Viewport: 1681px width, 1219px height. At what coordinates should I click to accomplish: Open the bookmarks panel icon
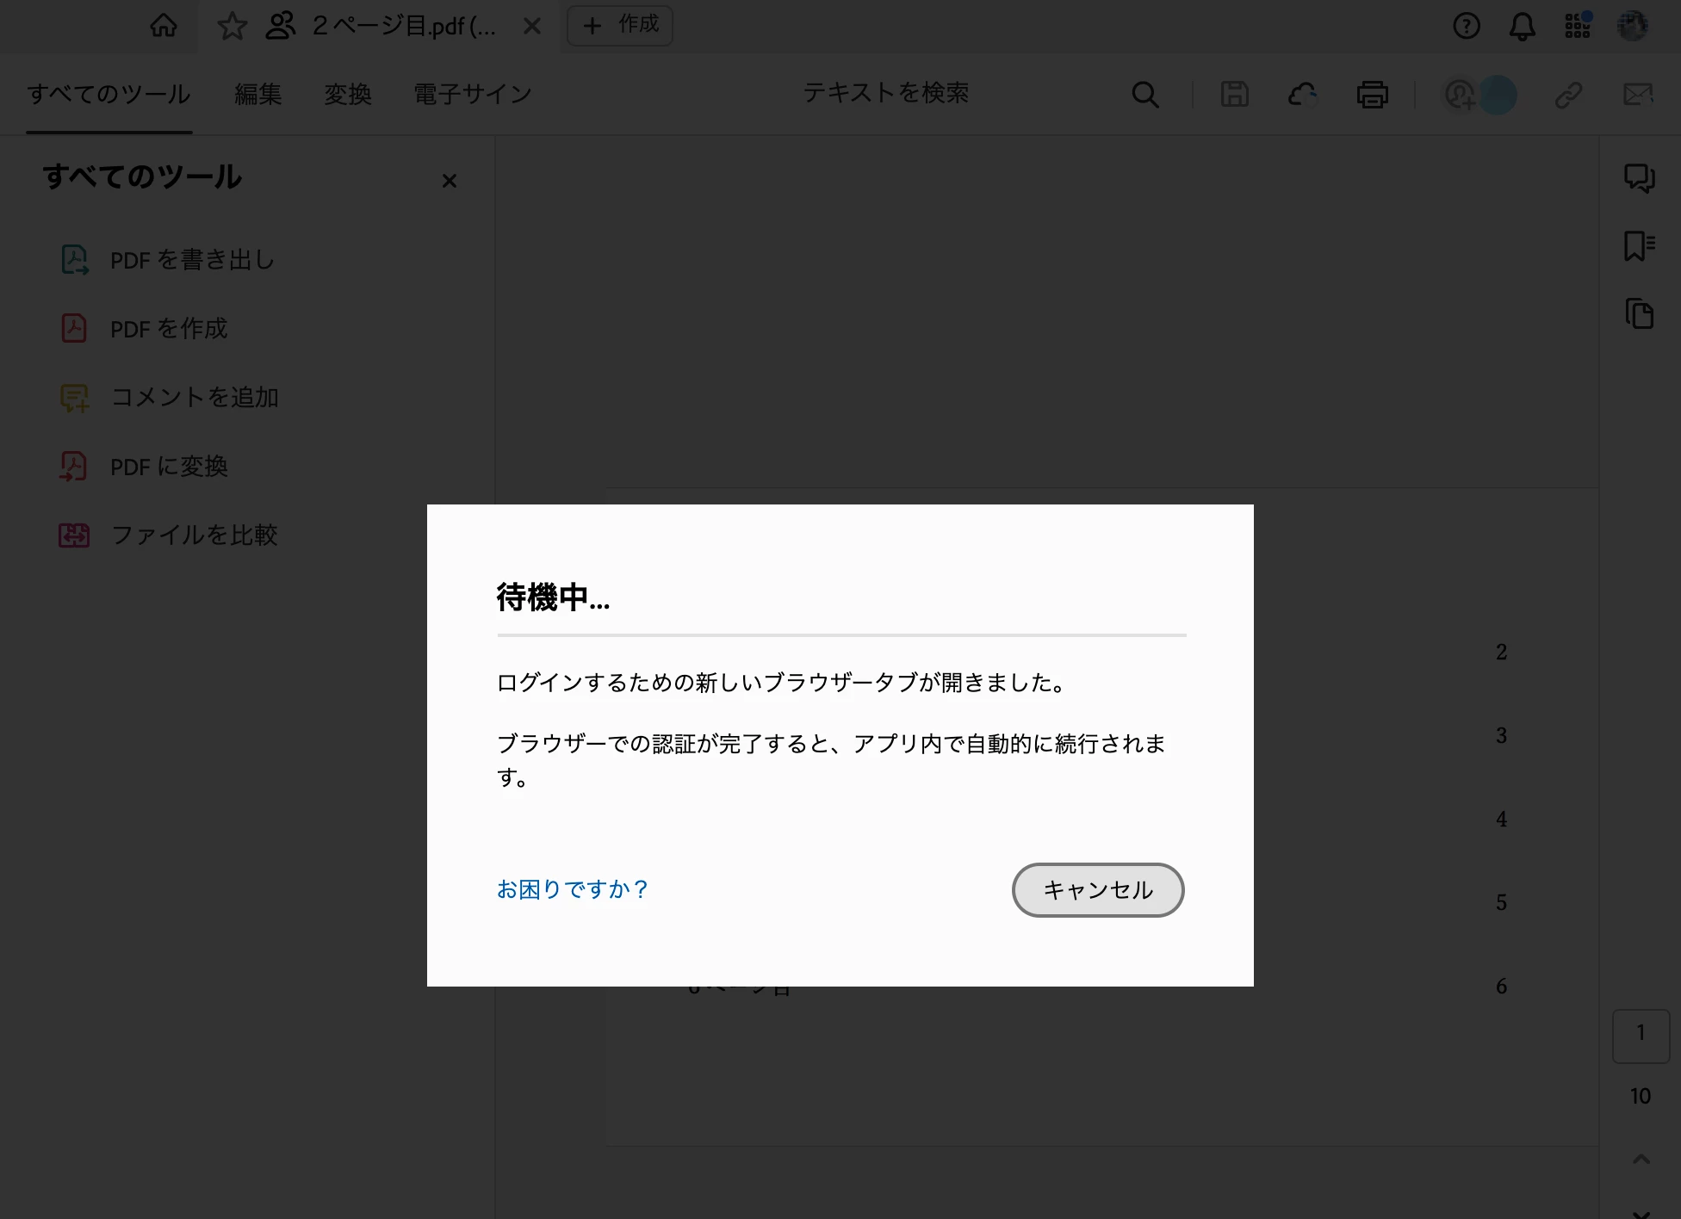(x=1639, y=246)
